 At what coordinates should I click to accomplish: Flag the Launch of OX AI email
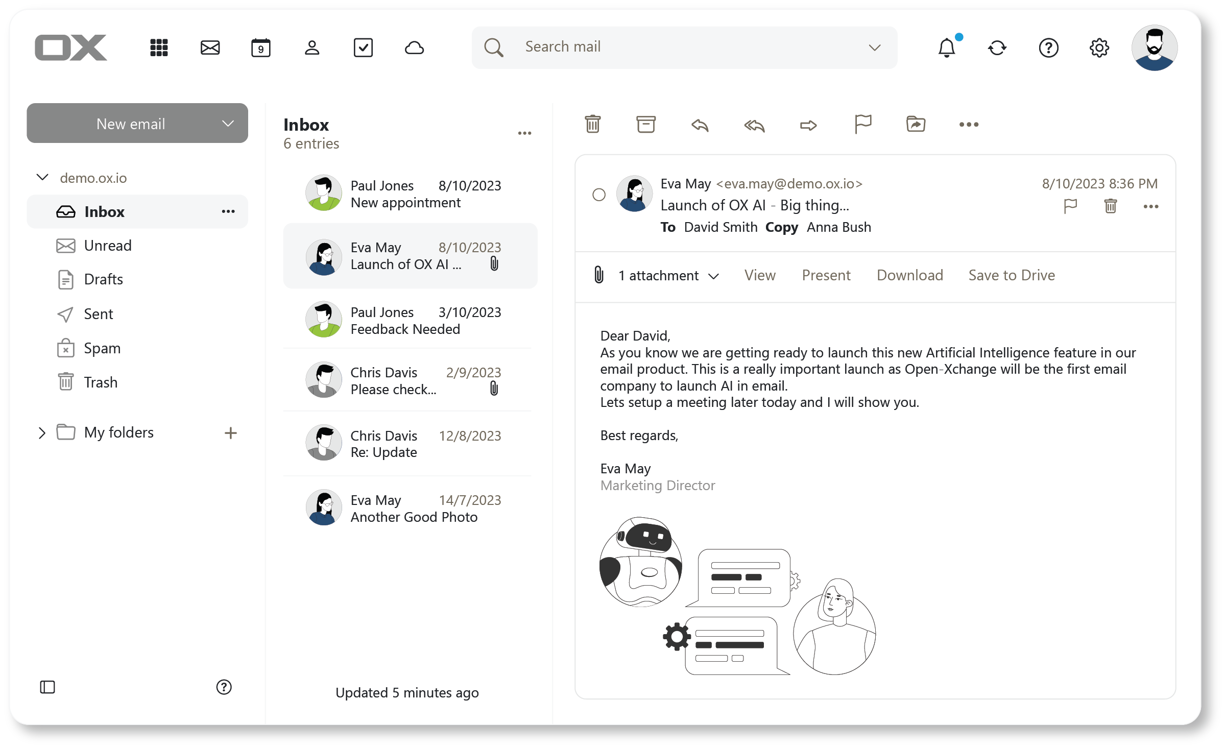coord(1070,206)
